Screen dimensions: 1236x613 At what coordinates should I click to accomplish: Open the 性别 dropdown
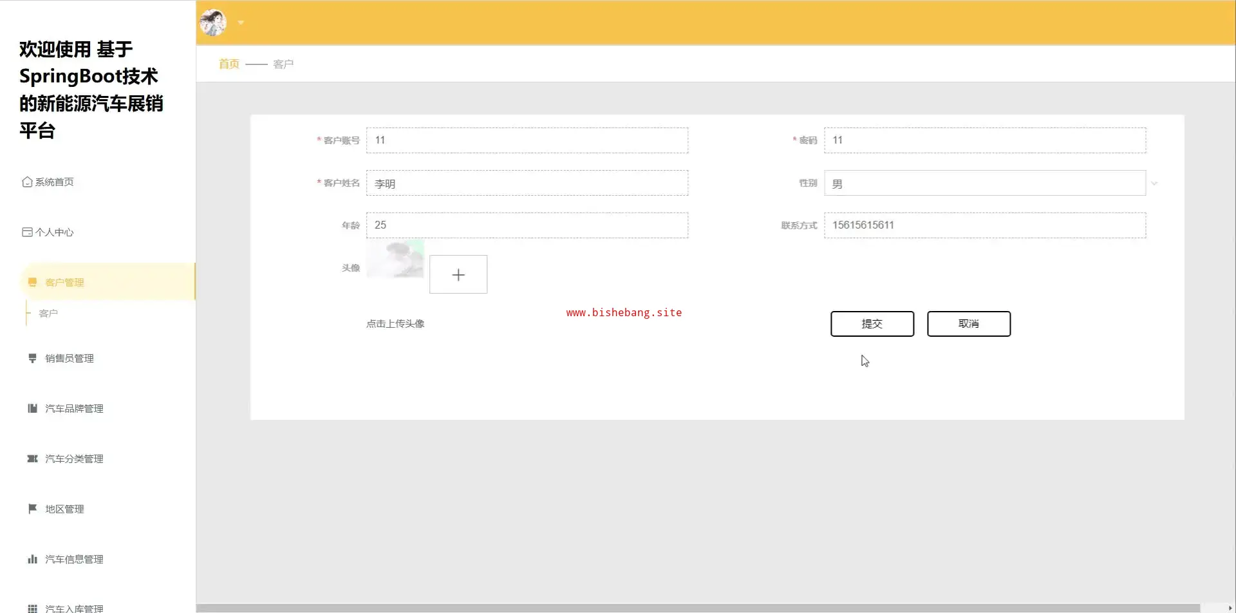pos(985,183)
